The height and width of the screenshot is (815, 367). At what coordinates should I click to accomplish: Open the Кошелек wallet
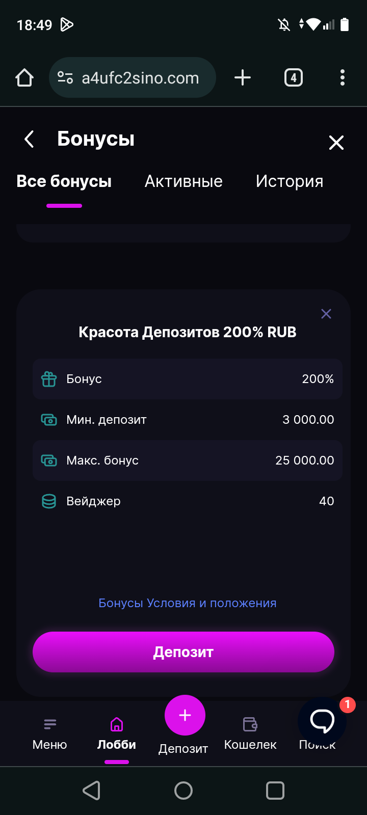[x=250, y=733]
